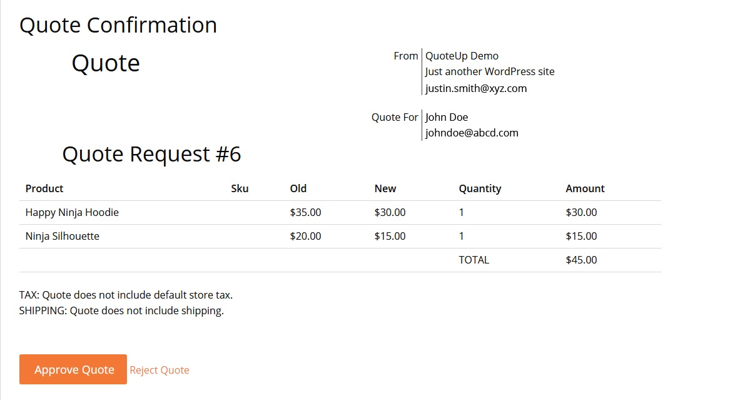This screenshot has width=750, height=400.
Task: Select the johndoe@abcd.com email text
Action: (x=472, y=133)
